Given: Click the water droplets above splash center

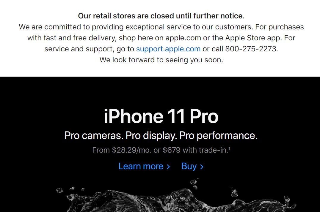Looking at the screenshot, I should click(x=194, y=184).
